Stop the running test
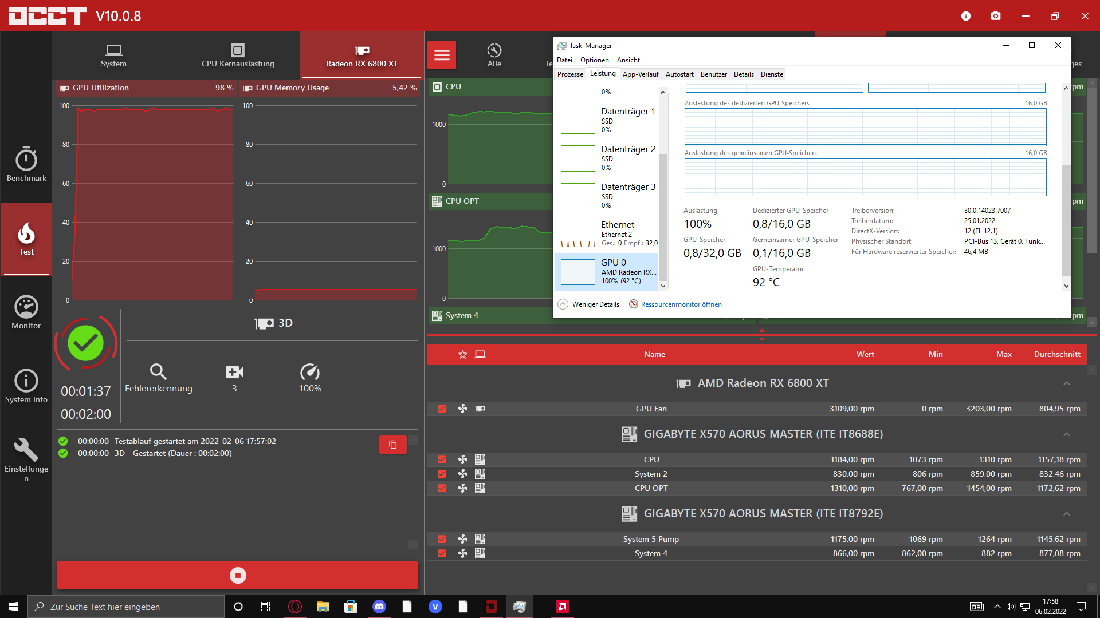 tap(238, 575)
